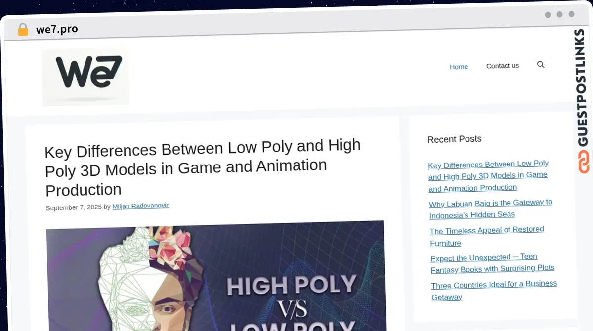Click the Guestpostlinks chain link icon

pos(584,162)
